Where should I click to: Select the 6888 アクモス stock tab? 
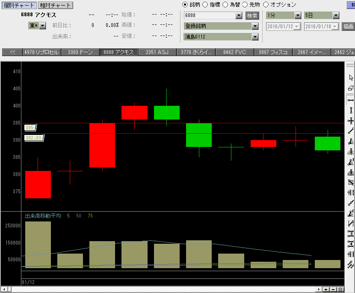click(x=118, y=52)
